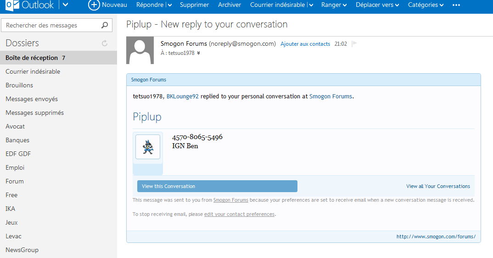Click the sender's avatar placeholder

click(x=140, y=50)
